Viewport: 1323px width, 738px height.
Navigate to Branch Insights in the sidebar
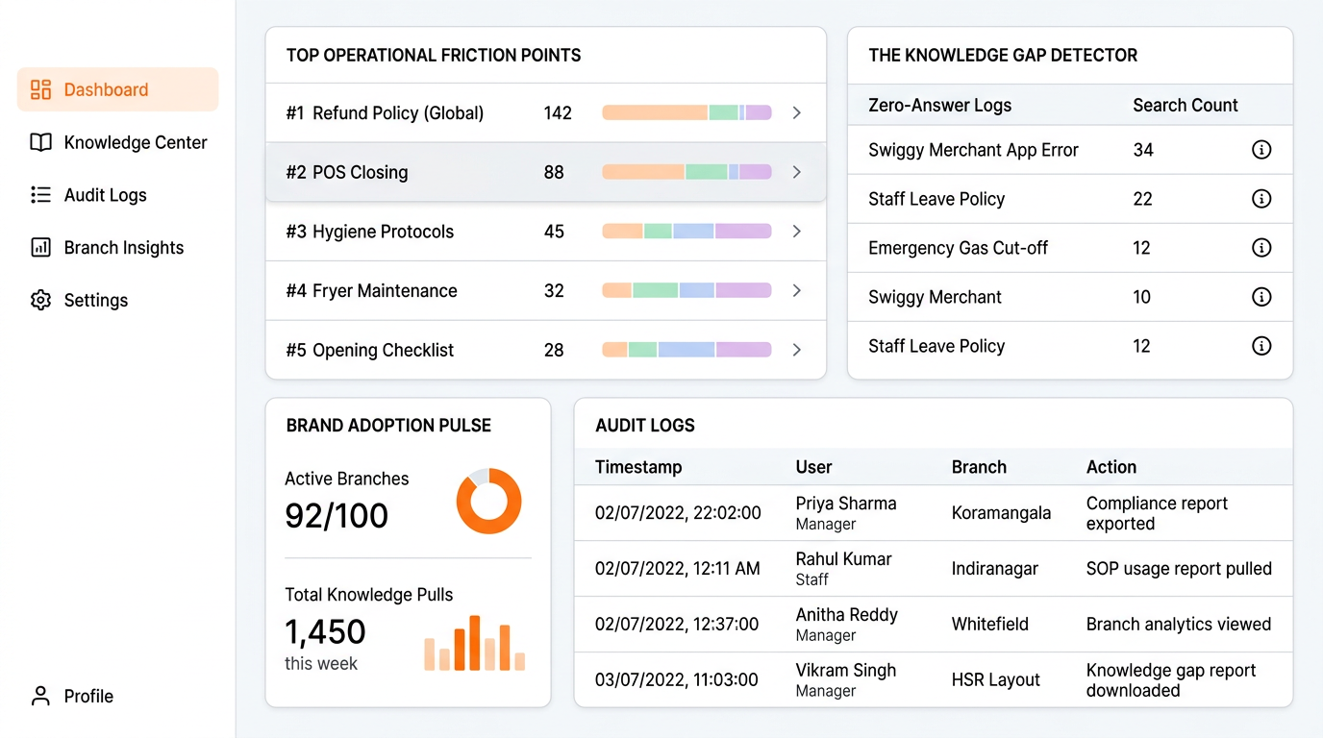click(123, 247)
